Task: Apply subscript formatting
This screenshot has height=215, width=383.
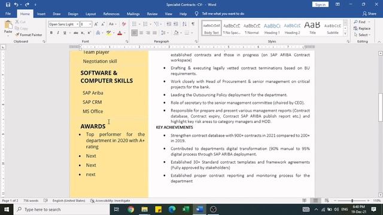Action: [83, 33]
